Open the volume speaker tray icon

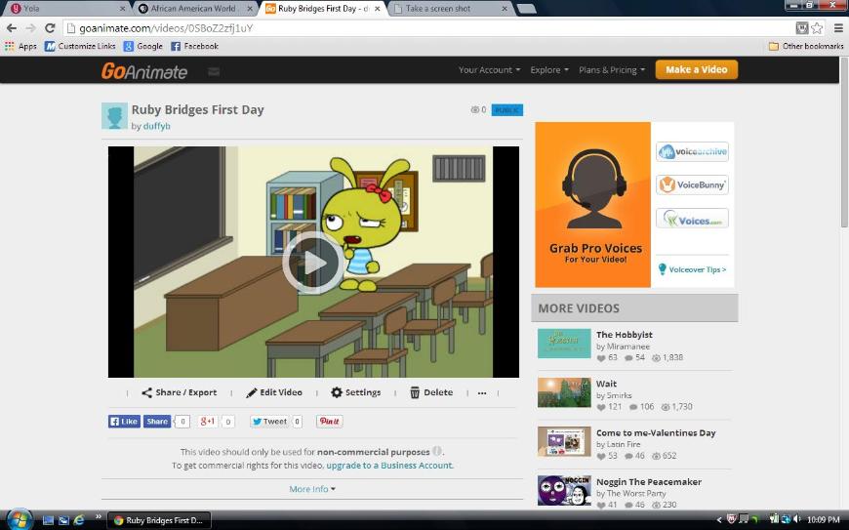point(796,519)
